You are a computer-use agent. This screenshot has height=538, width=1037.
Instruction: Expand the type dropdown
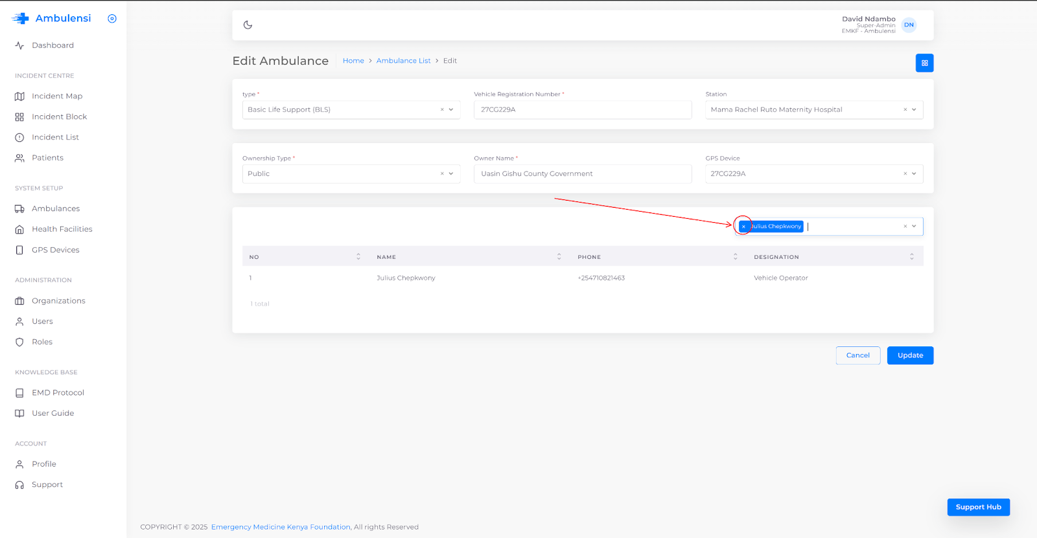point(451,110)
